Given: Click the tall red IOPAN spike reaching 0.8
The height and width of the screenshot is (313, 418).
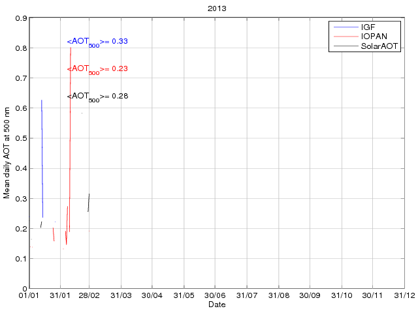Looking at the screenshot, I should 70,140.
